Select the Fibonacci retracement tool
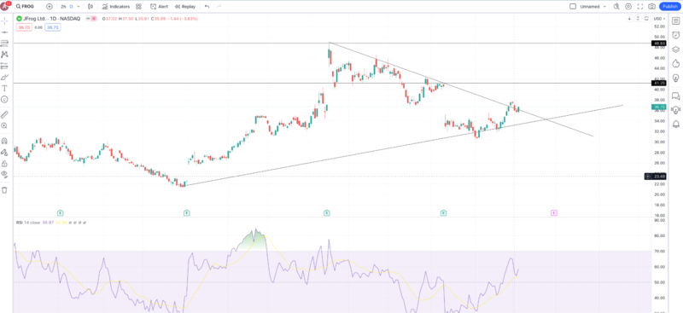This screenshot has width=683, height=313. 4,43
